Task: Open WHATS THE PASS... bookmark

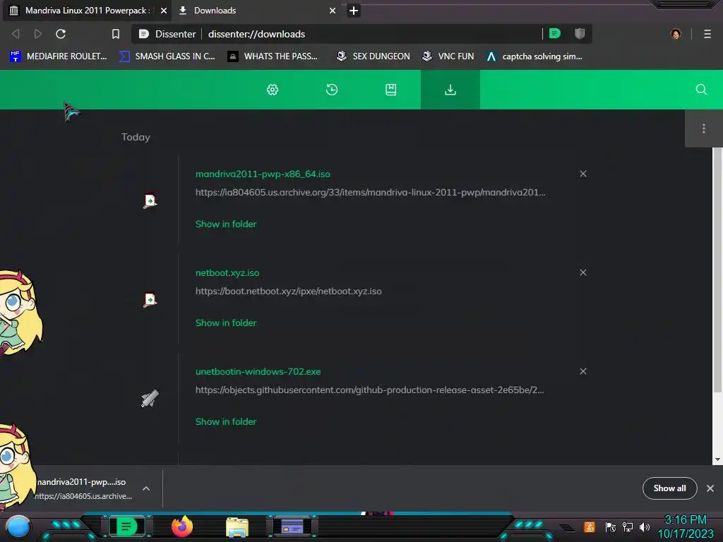Action: (273, 56)
